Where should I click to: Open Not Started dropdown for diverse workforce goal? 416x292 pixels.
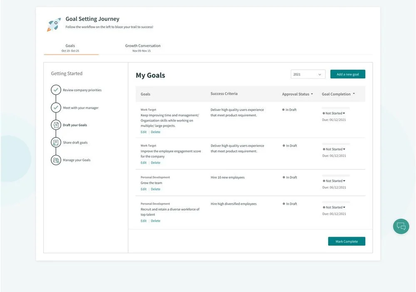point(334,208)
